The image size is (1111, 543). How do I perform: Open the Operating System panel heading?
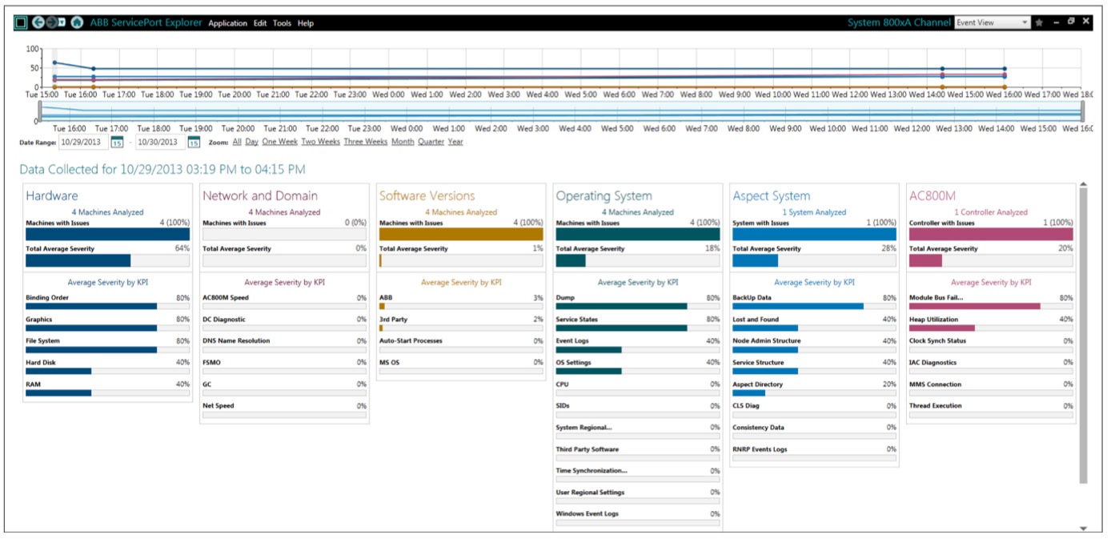(x=604, y=195)
